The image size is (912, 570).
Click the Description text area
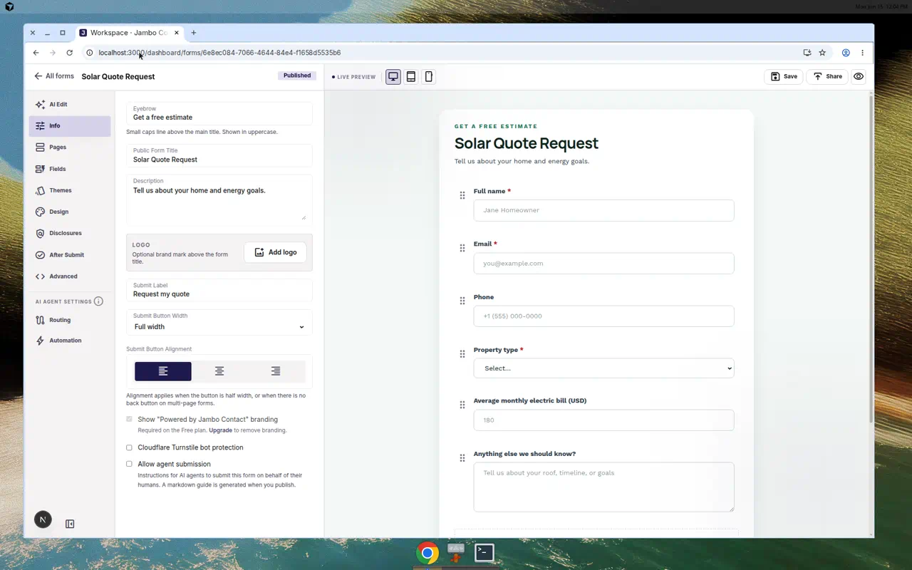pyautogui.click(x=219, y=199)
